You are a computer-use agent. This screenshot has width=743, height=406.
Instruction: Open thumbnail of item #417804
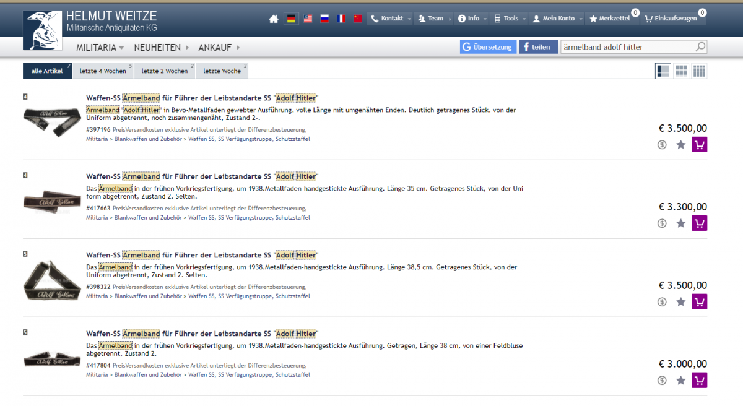click(52, 359)
